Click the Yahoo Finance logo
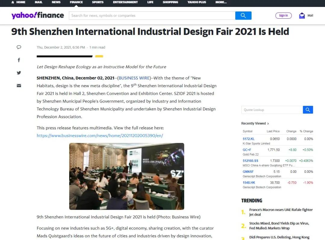325x240 pixels. (38, 15)
